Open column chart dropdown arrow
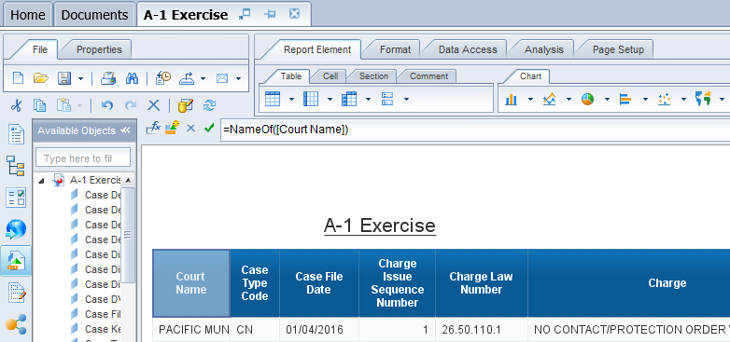 click(x=530, y=99)
